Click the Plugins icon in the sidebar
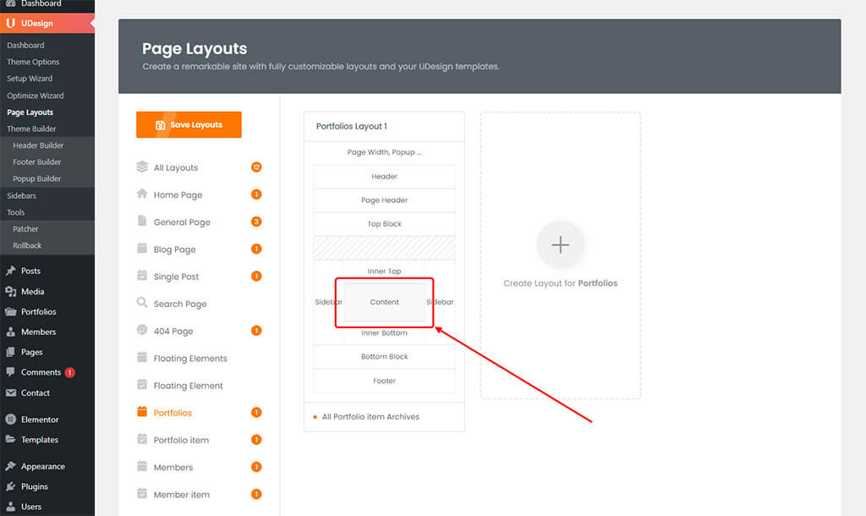Screen dimensions: 866x516 coord(8,486)
